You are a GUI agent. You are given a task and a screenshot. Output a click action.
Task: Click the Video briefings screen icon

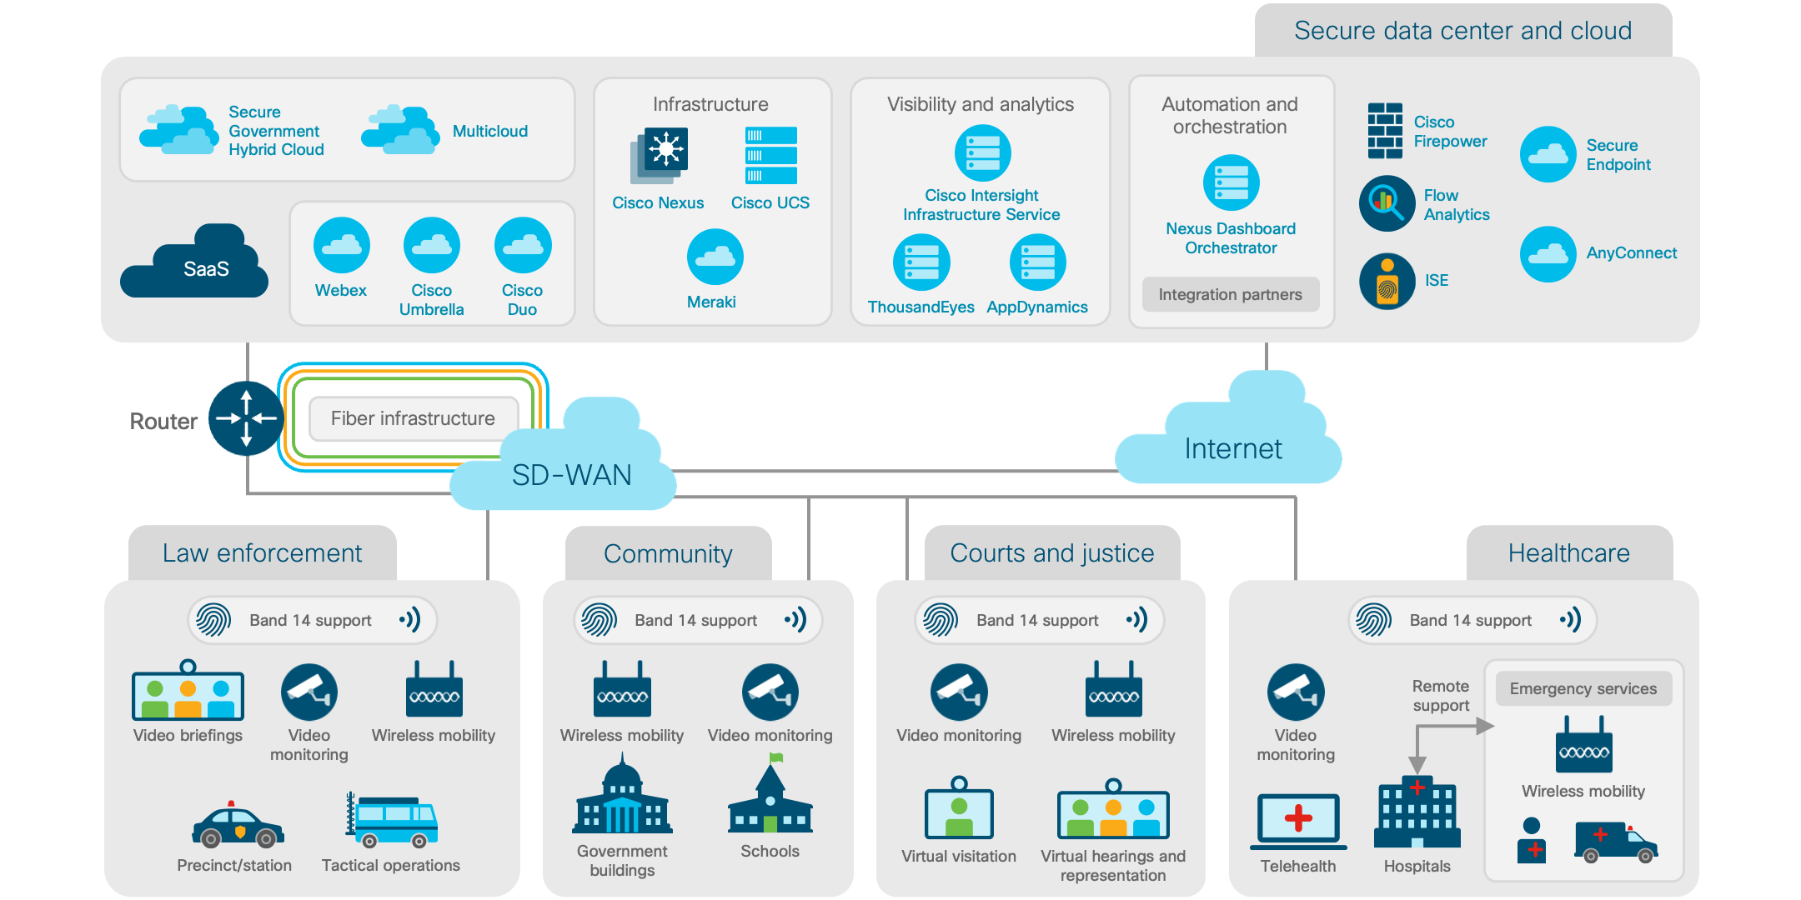tap(188, 691)
